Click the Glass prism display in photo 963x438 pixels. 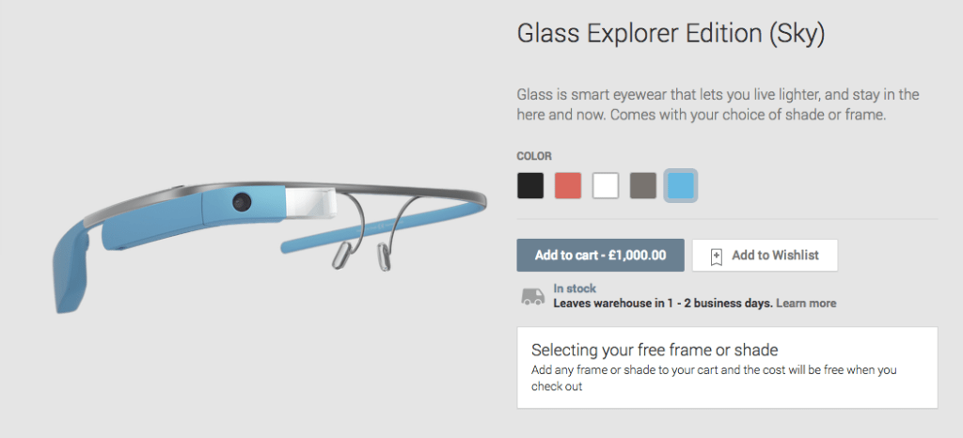312,202
